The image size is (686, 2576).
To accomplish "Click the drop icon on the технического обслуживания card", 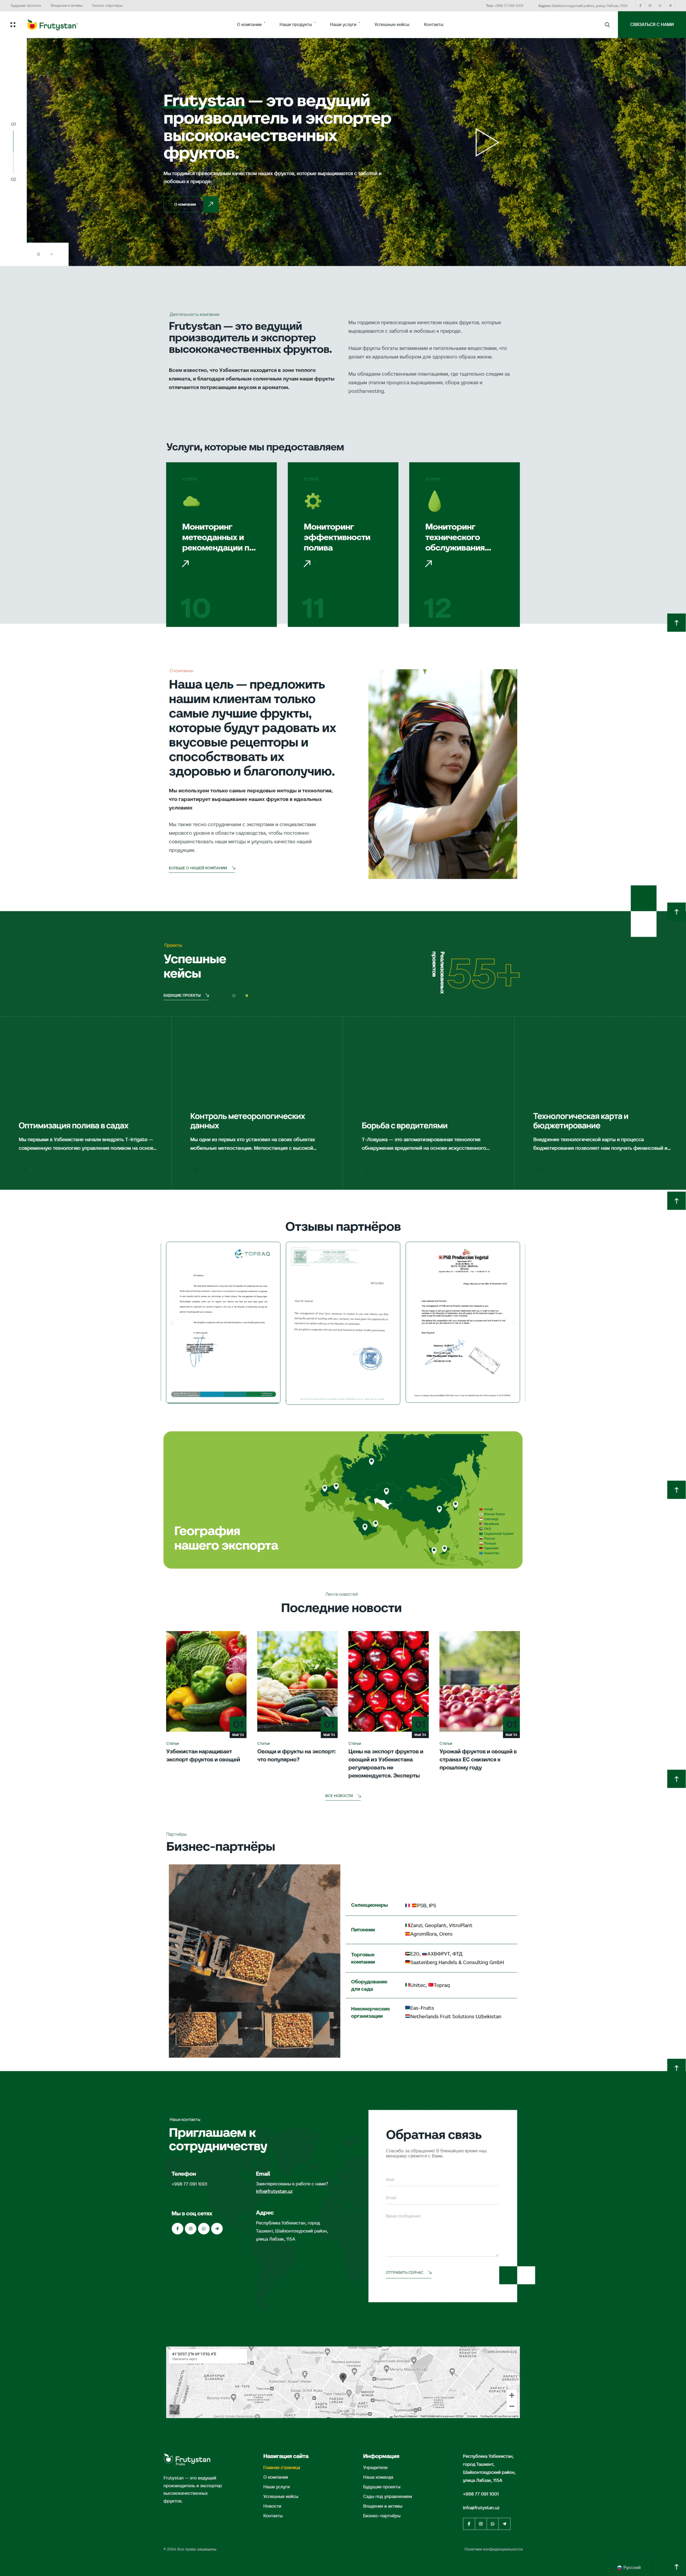I will pyautogui.click(x=434, y=501).
